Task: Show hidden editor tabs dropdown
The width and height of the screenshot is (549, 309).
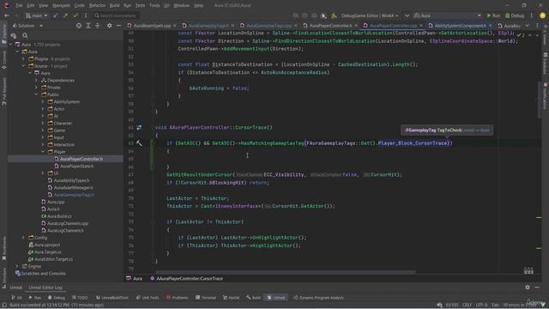Action: pos(528,26)
